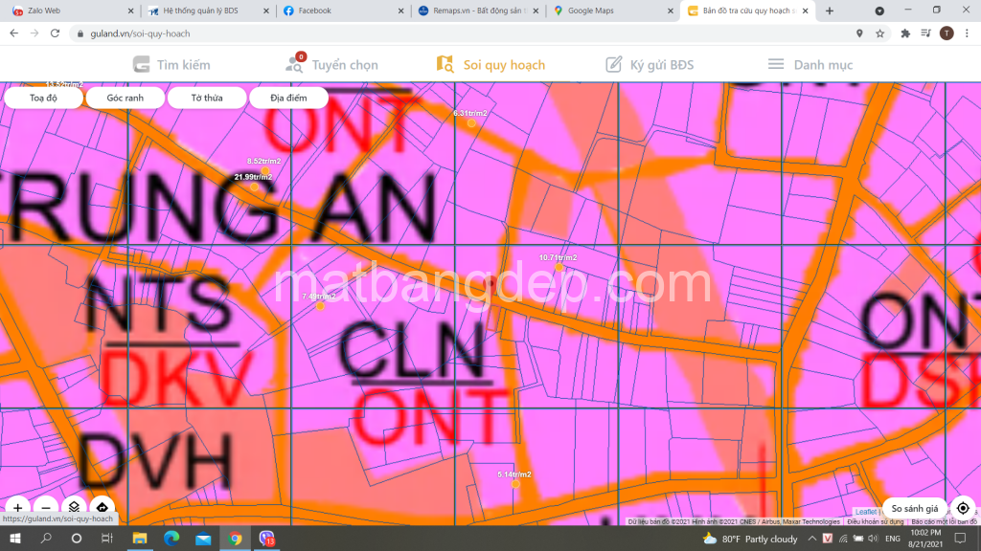Expand the Danh mục hamburger menu
Viewport: 981px width, 551px height.
pyautogui.click(x=810, y=64)
